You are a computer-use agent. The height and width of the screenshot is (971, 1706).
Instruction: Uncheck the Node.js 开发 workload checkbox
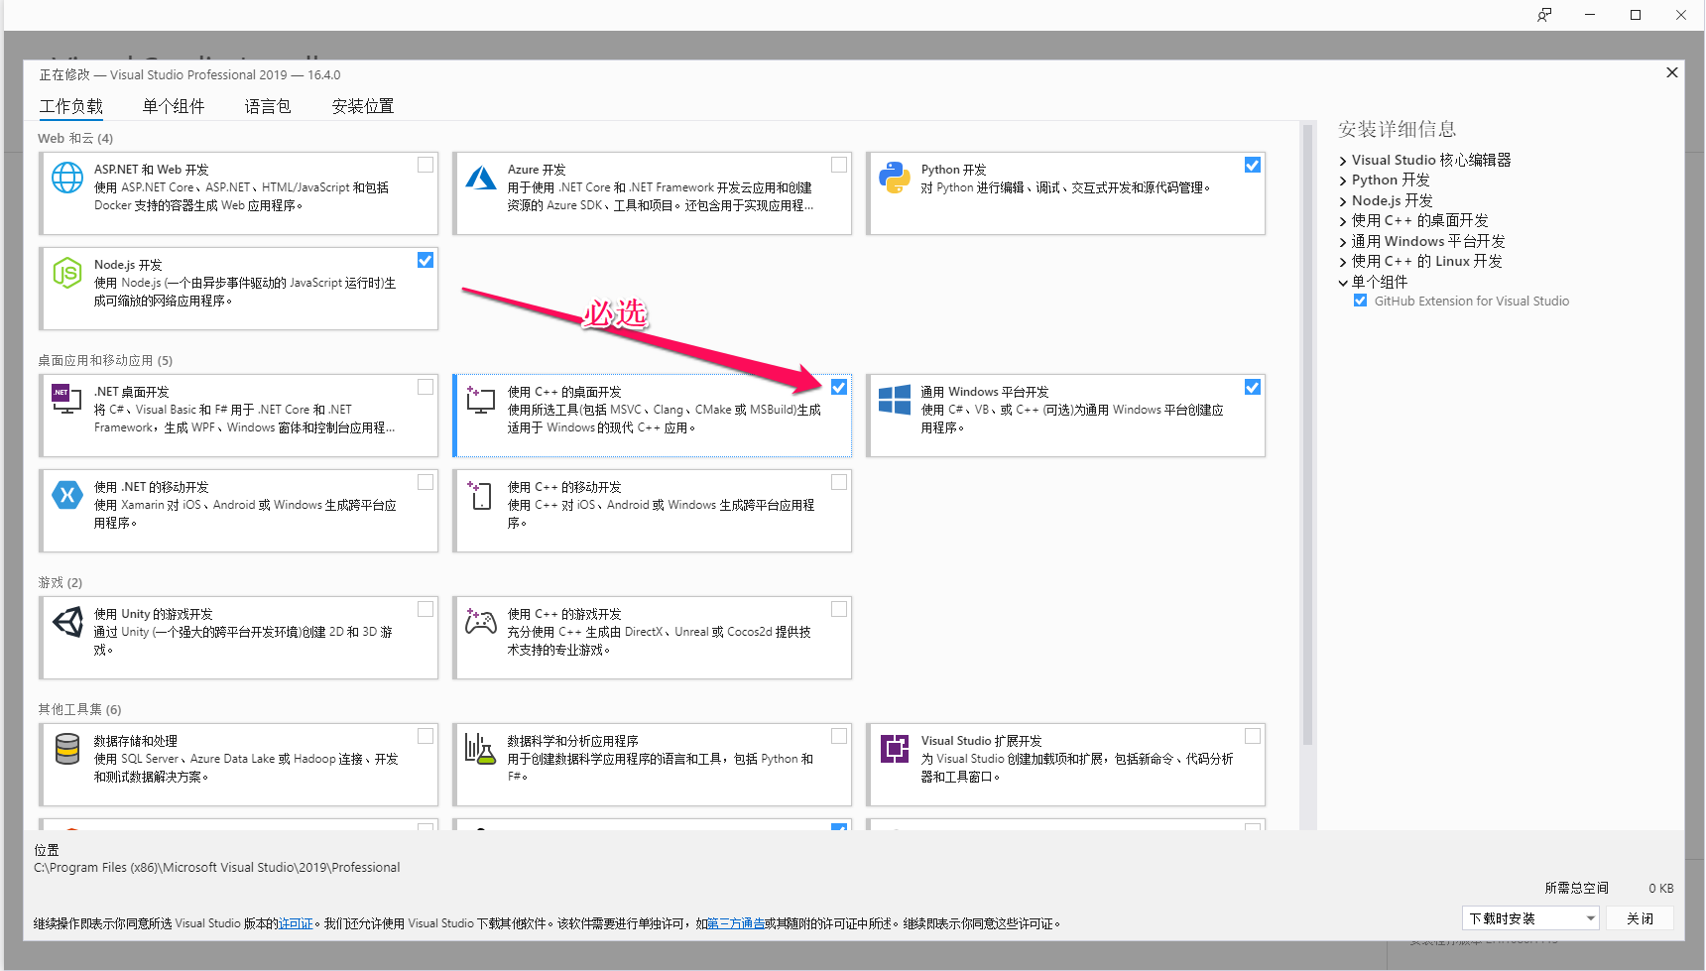pos(426,260)
